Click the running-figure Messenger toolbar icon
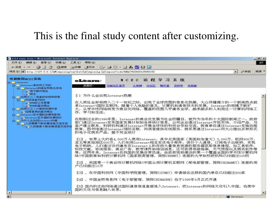Image resolution: width=273 pixels, height=205 pixels. pos(131,67)
